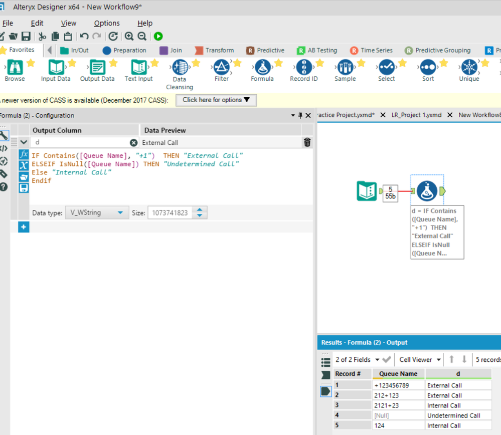The height and width of the screenshot is (435, 501).
Task: Click the 'Click here for options' button
Action: pos(216,100)
